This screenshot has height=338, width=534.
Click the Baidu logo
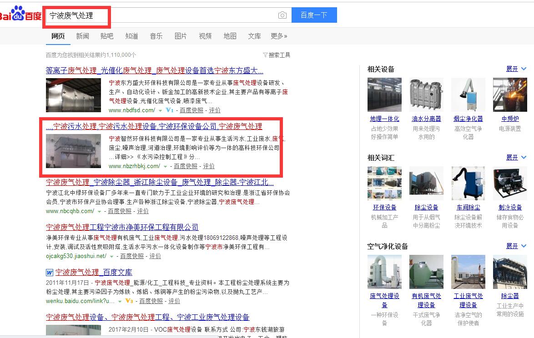pyautogui.click(x=20, y=14)
